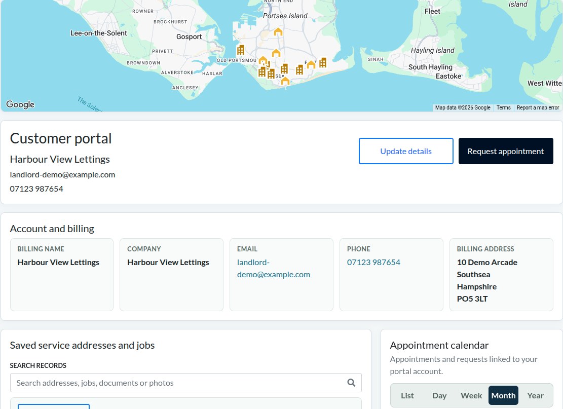Click Harbour View Lettings under Customer portal
This screenshot has height=409, width=563.
point(60,159)
